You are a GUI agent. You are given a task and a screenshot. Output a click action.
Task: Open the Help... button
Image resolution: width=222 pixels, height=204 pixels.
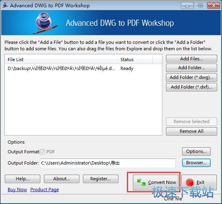click(23, 179)
